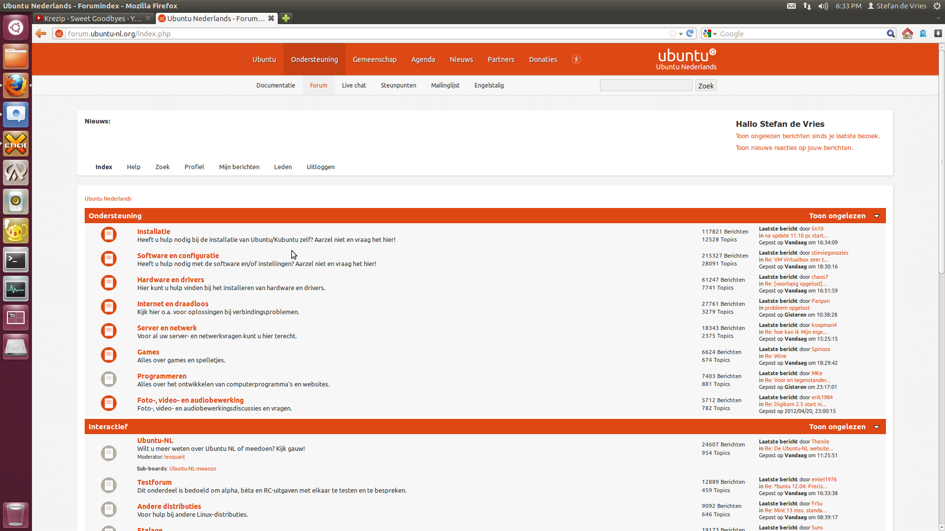This screenshot has width=945, height=531.
Task: Open the search engine dropdown next to Google
Action: pyautogui.click(x=710, y=33)
